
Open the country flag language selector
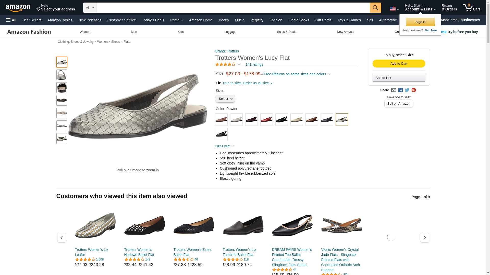click(394, 9)
